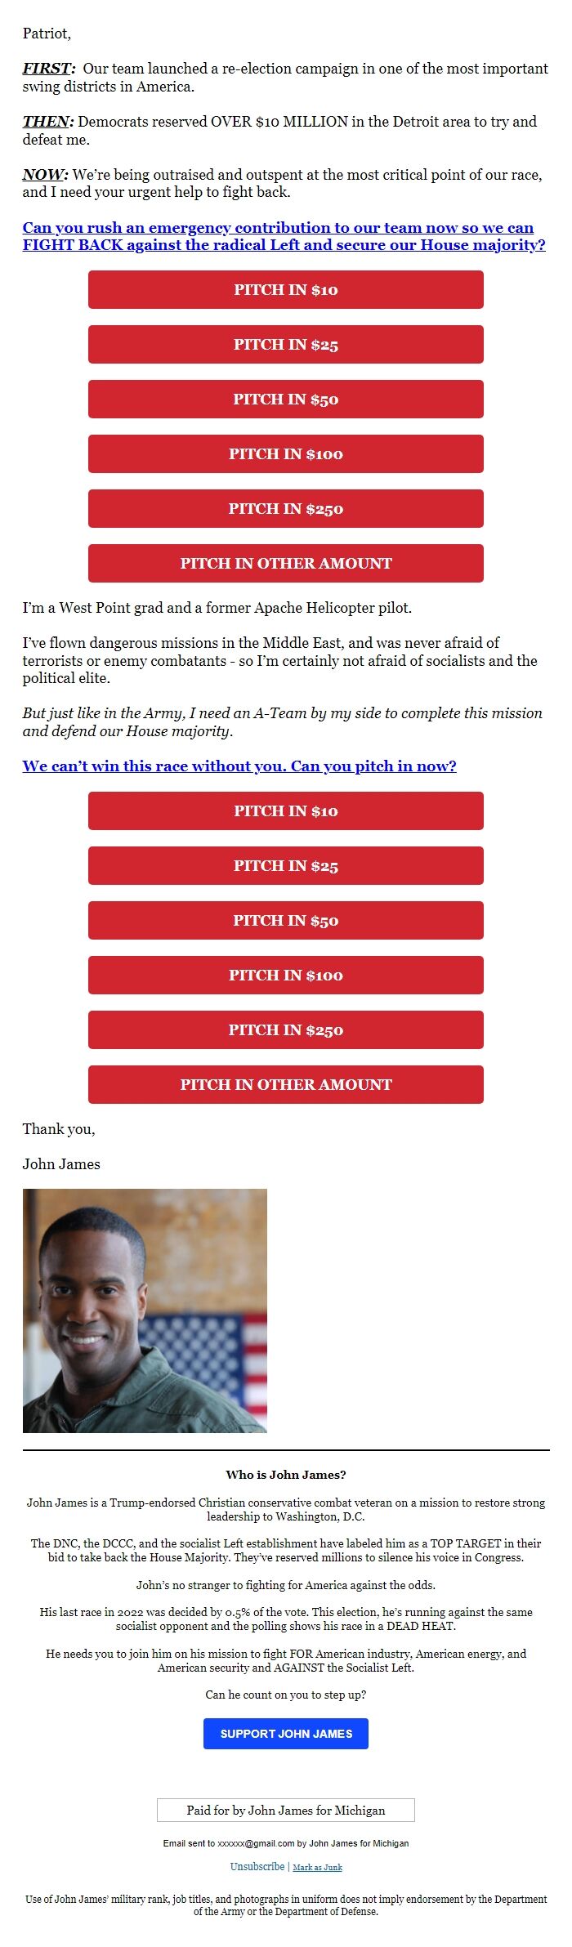This screenshot has height=1947, width=572.
Task: Click the first PITCH IN $100 button
Action: point(285,453)
